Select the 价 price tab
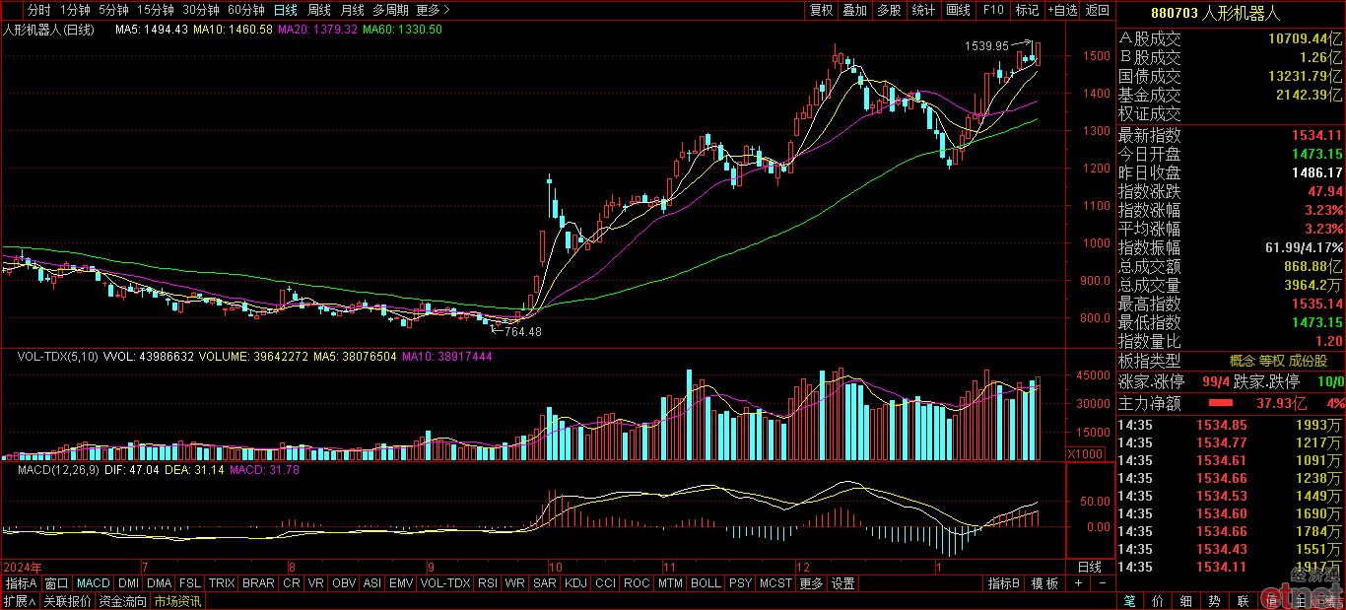The image size is (1346, 610). tap(1157, 601)
